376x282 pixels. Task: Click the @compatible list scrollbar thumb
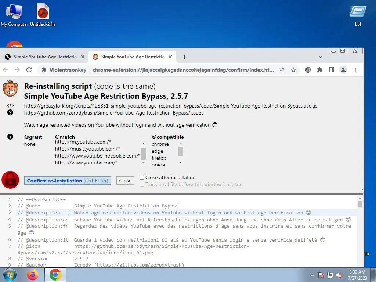point(180,151)
